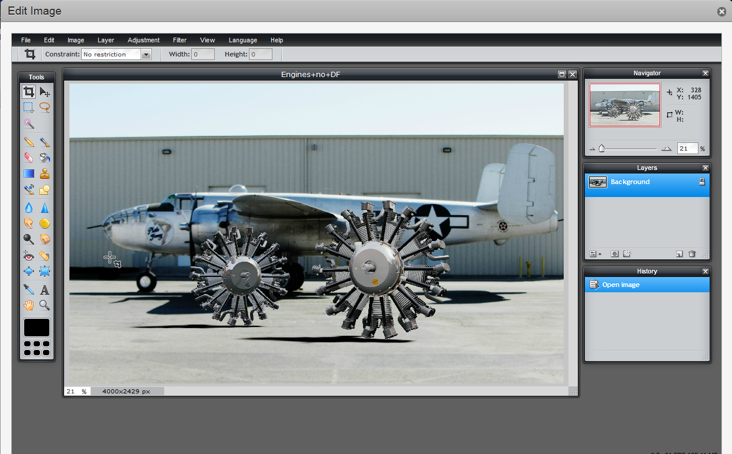Pick the Red Eye Reduction tool

(28, 255)
